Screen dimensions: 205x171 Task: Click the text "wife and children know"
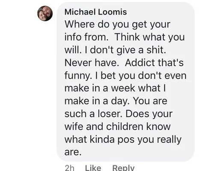[118, 127]
